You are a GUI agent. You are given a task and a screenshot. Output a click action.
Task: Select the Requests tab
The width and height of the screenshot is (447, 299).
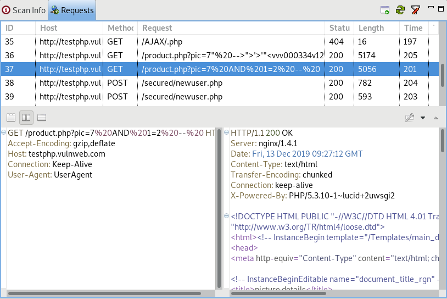pyautogui.click(x=72, y=10)
